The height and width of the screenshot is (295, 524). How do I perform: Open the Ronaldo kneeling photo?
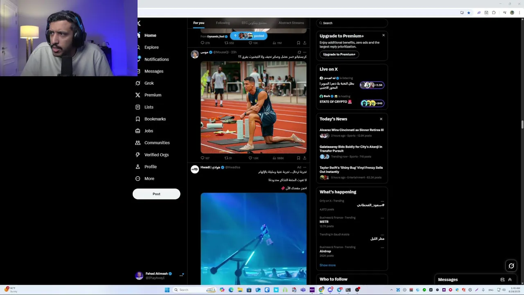click(253, 107)
